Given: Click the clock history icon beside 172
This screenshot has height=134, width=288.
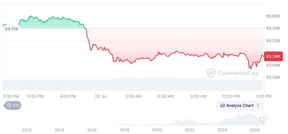Looking at the screenshot, I should (9, 105).
